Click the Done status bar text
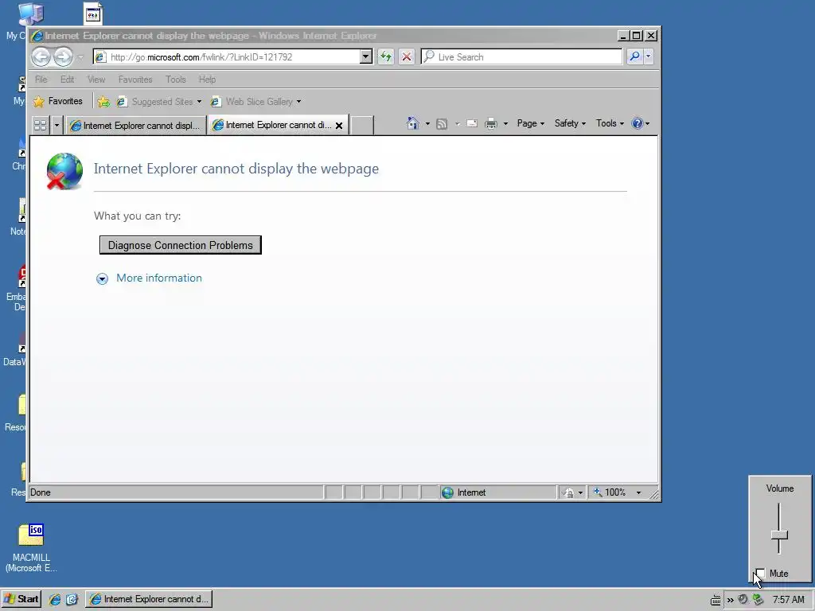The height and width of the screenshot is (611, 815). point(40,492)
